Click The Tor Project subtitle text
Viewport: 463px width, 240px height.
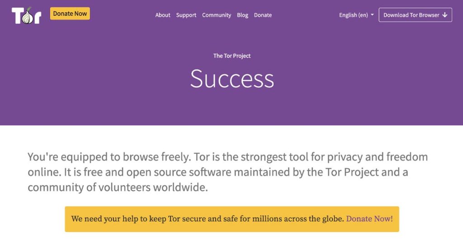(x=232, y=56)
